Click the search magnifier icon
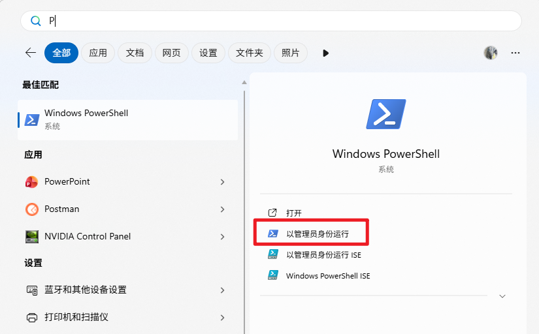The image size is (539, 334). click(x=35, y=21)
